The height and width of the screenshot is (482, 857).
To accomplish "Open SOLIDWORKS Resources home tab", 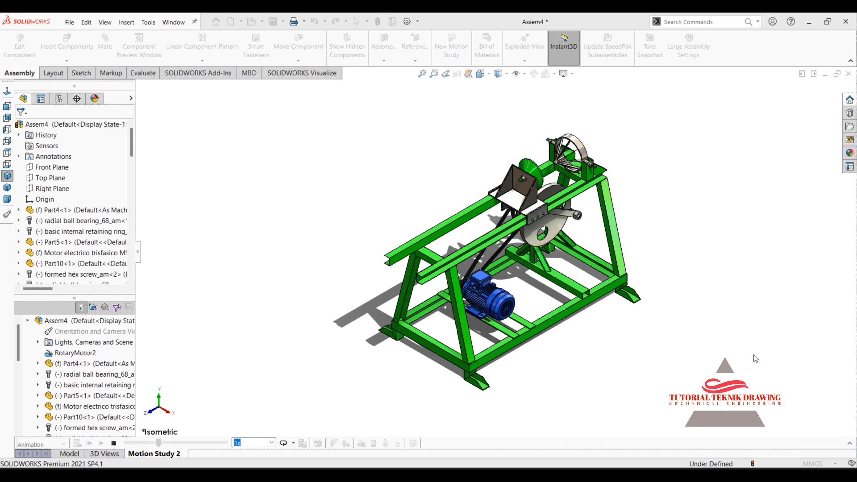I will tap(849, 100).
